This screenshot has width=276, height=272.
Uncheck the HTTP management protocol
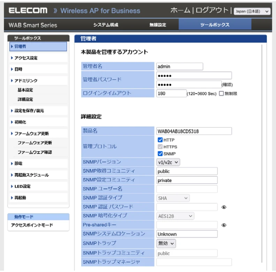click(160, 140)
